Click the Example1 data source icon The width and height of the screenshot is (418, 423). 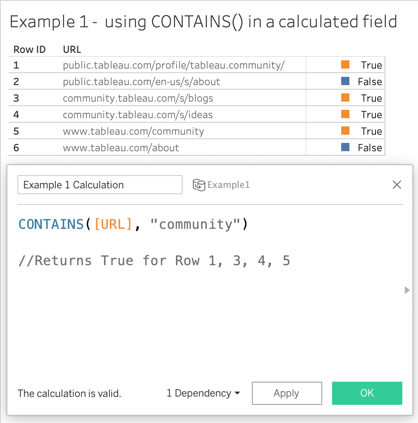[199, 185]
